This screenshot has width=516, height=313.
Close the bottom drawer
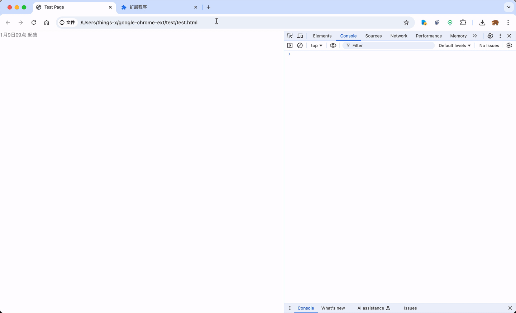(510, 308)
